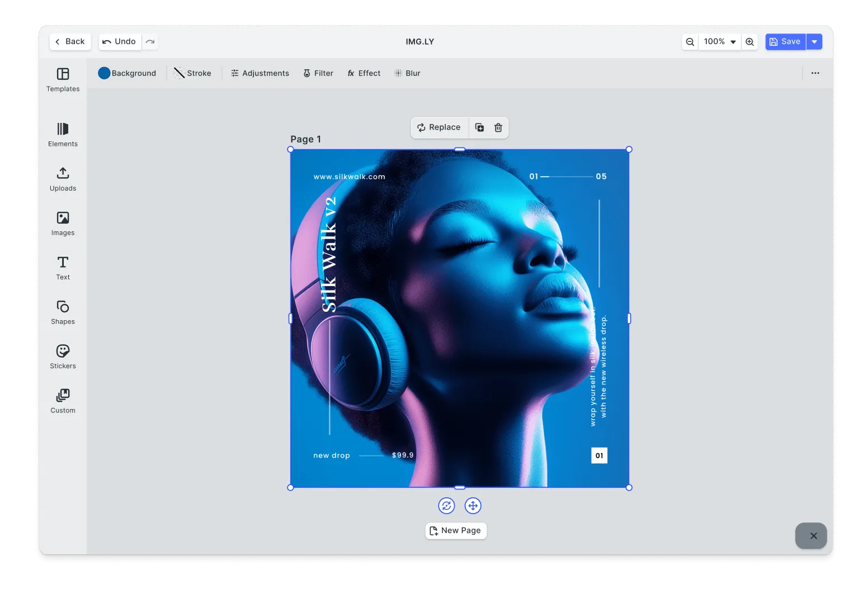The width and height of the screenshot is (848, 599).
Task: Replace the selected image
Action: (x=439, y=127)
